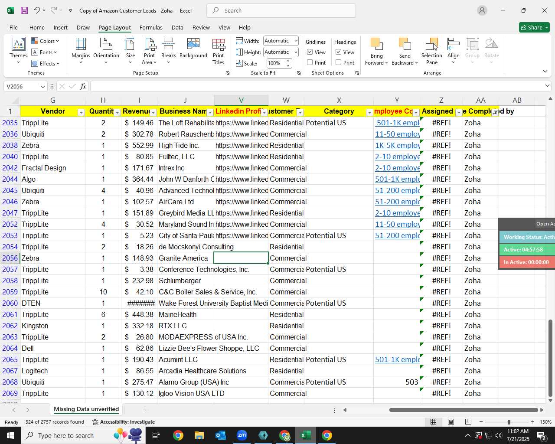Click the Windows Start button
555x444 pixels.
10,435
